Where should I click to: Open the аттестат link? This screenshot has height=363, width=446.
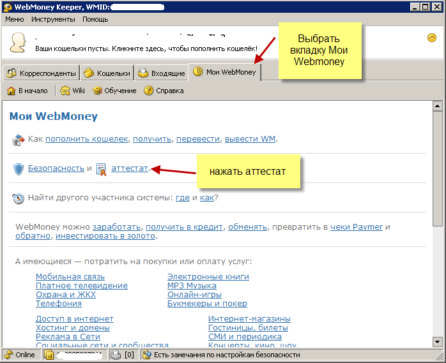click(130, 168)
